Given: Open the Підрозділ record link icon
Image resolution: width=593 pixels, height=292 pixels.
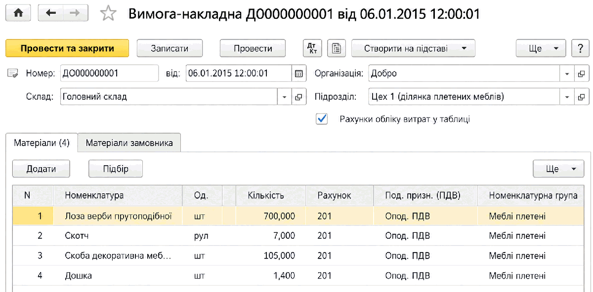Looking at the screenshot, I should point(582,97).
